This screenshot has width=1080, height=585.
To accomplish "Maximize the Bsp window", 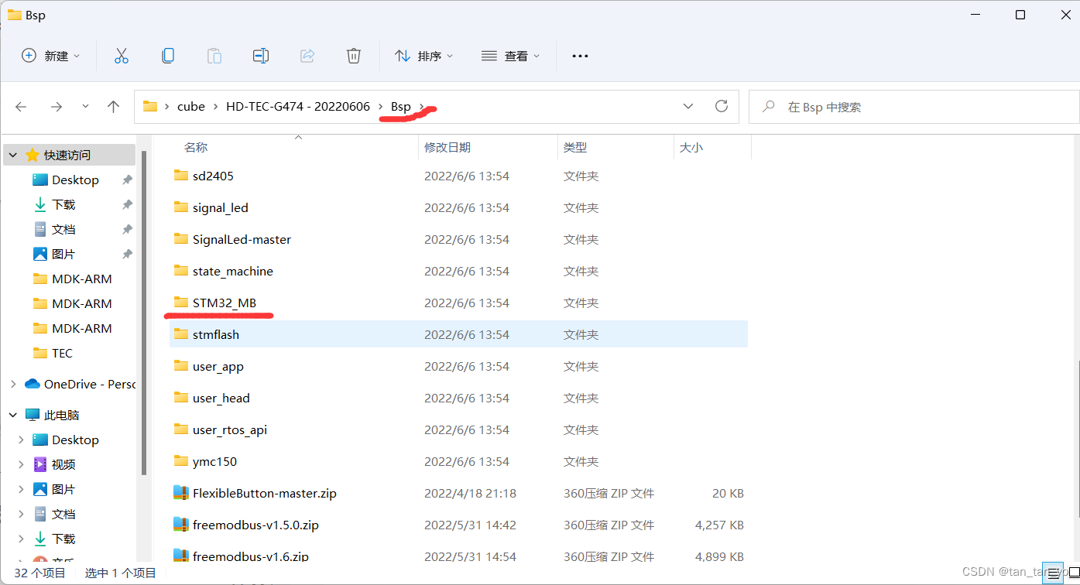I will (1020, 15).
